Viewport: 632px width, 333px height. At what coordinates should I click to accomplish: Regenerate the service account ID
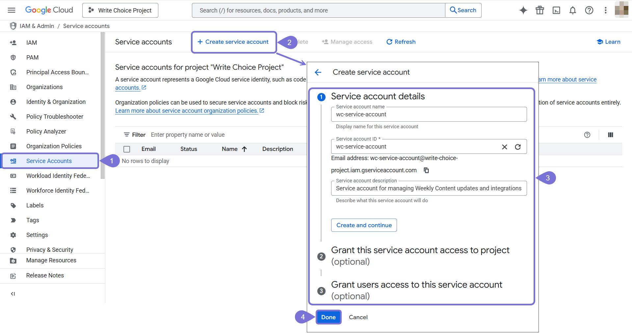tap(518, 147)
